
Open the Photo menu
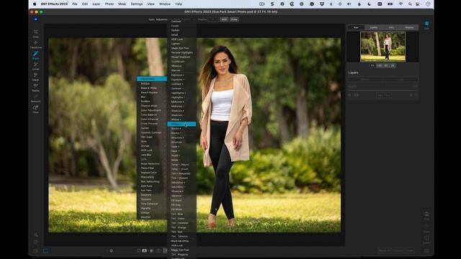pos(109,4)
